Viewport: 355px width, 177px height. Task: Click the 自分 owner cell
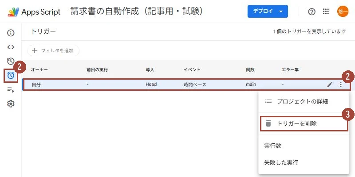pyautogui.click(x=36, y=85)
